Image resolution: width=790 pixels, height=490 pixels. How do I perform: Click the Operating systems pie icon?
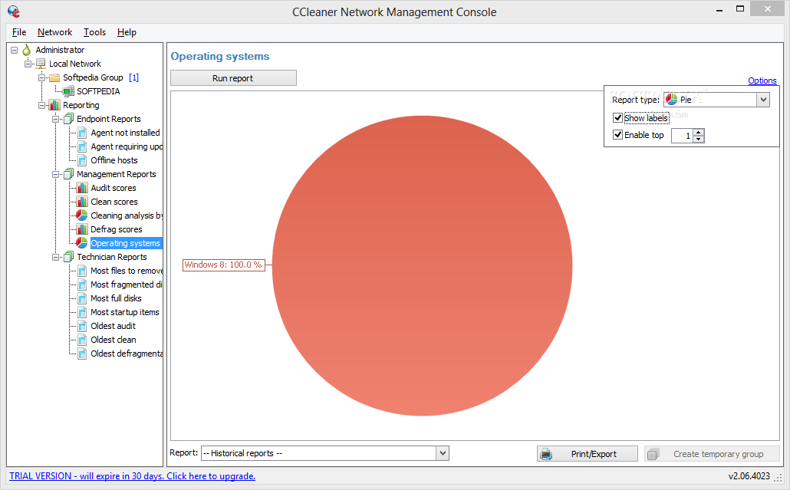[82, 243]
